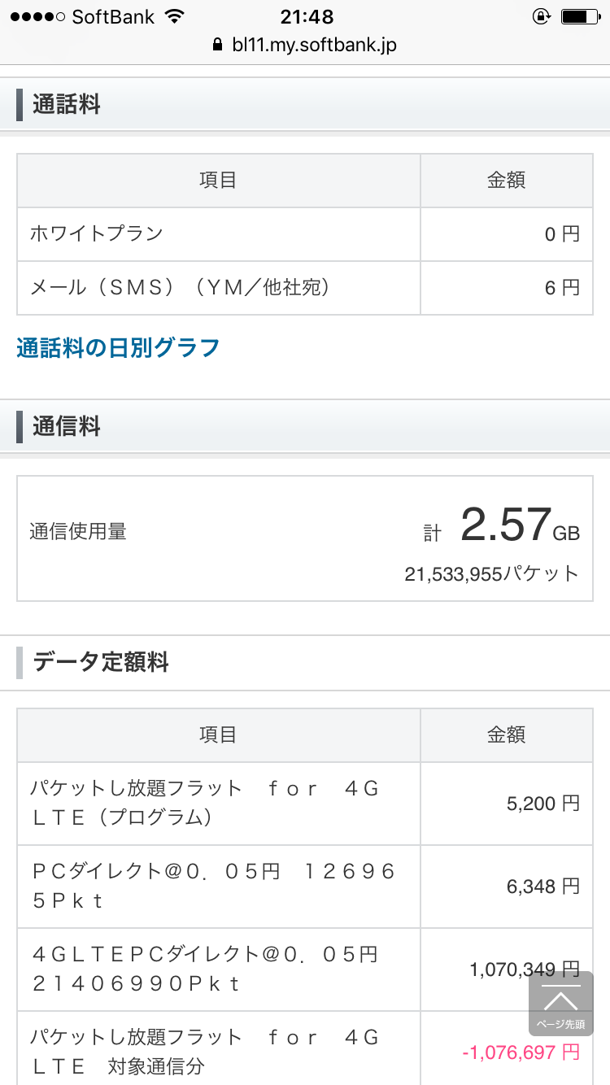The width and height of the screenshot is (610, 1085).
Task: Tap the ページ先頭 back-to-top button
Action: point(560,1004)
